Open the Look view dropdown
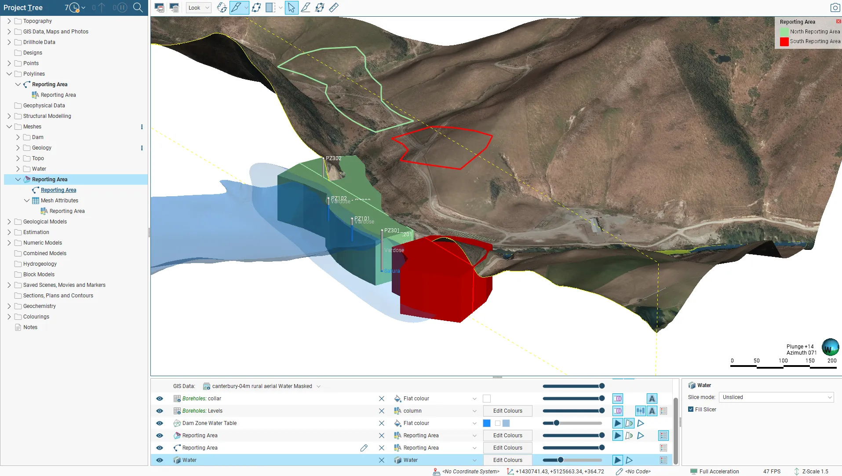The image size is (842, 476). (198, 7)
